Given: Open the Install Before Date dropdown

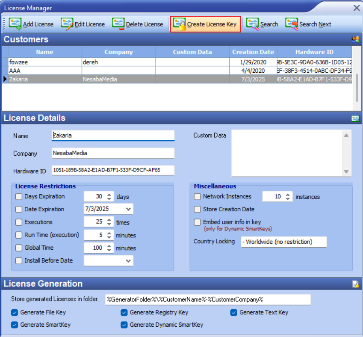Looking at the screenshot, I should coord(128,260).
